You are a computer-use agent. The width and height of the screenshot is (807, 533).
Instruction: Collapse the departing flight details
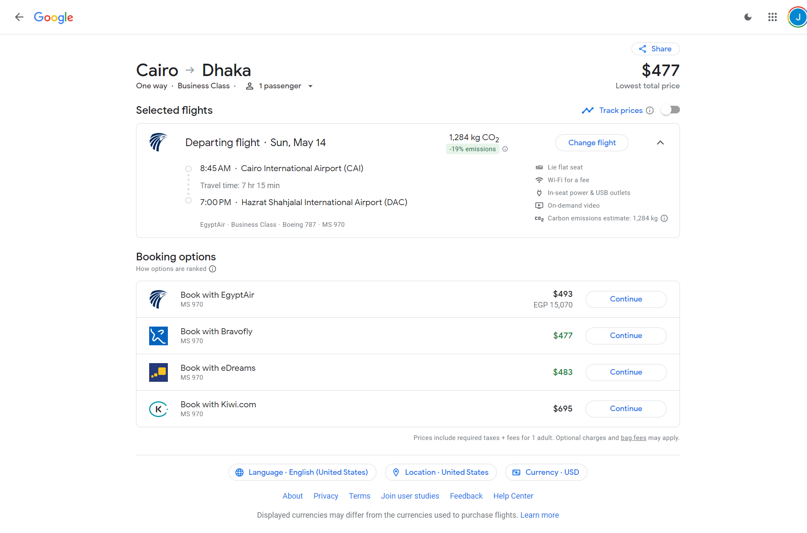(660, 143)
